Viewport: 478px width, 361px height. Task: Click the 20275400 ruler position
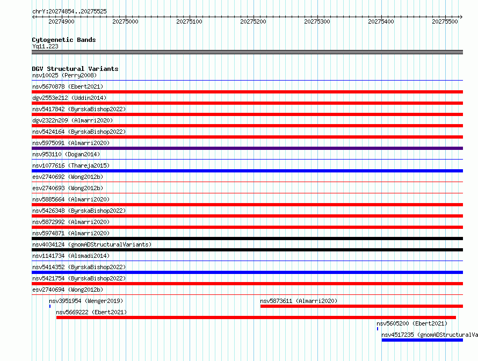(x=381, y=21)
